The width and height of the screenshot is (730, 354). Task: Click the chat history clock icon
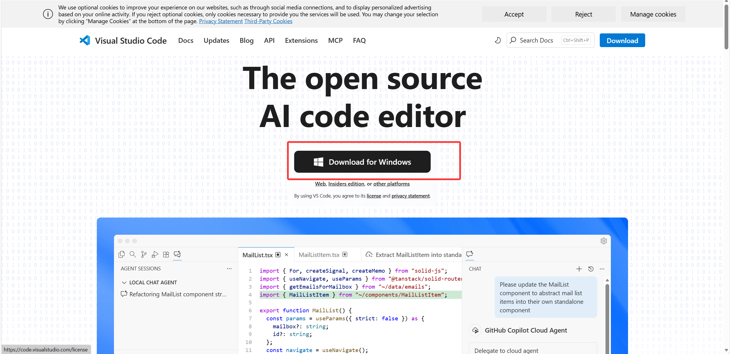pos(591,269)
